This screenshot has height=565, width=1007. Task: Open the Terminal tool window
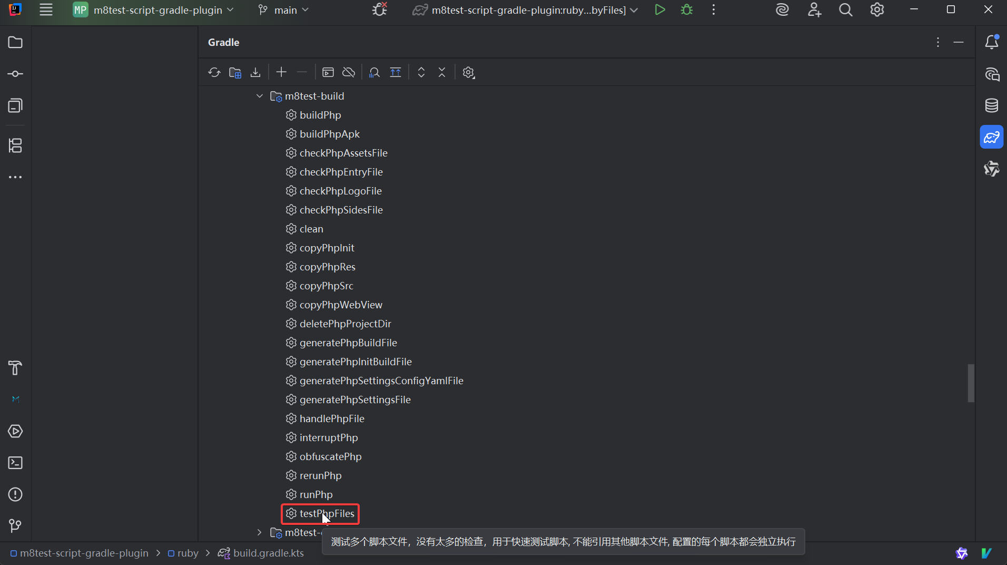(15, 463)
